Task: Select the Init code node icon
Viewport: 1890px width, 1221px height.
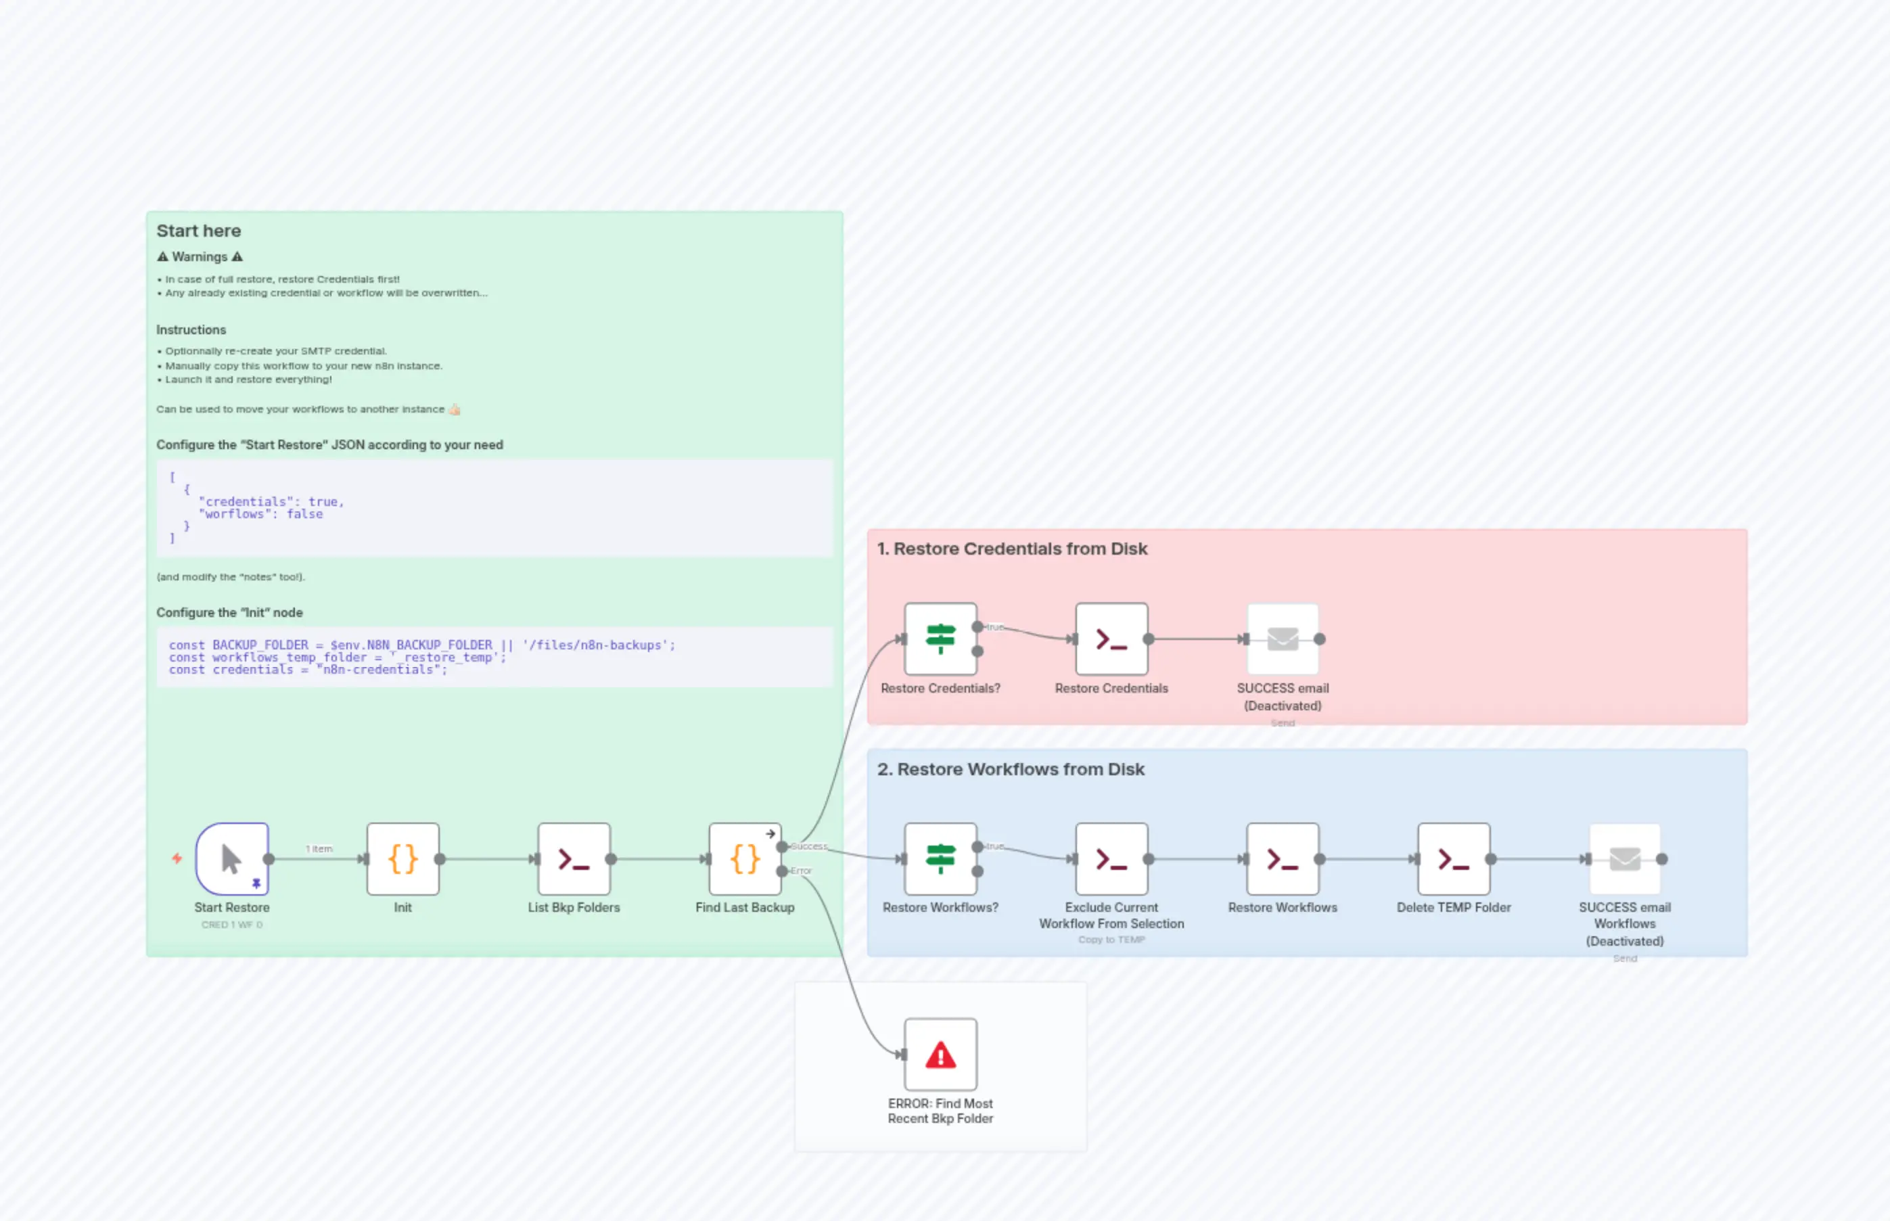Action: [x=402, y=858]
